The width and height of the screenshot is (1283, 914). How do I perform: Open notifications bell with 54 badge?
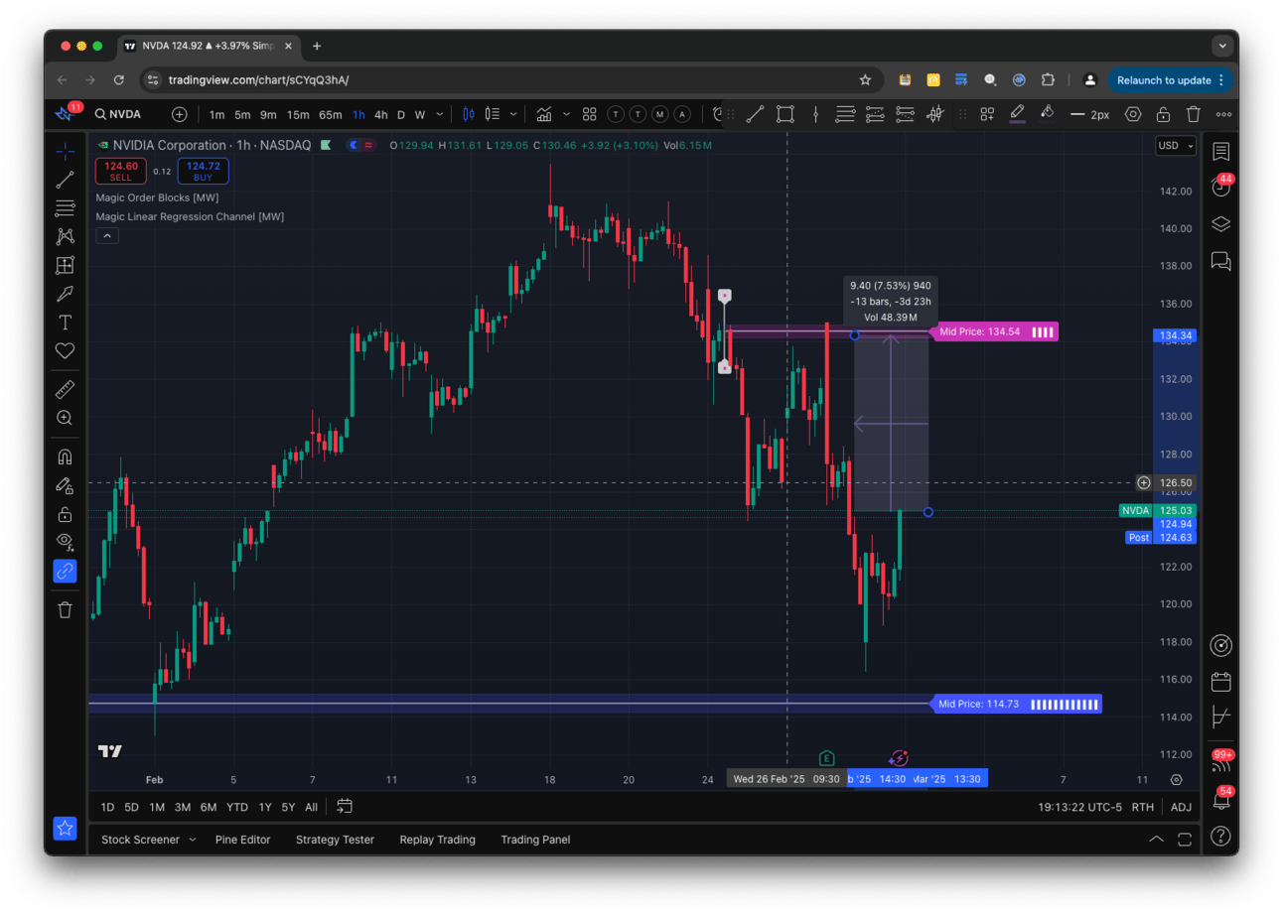click(x=1220, y=799)
